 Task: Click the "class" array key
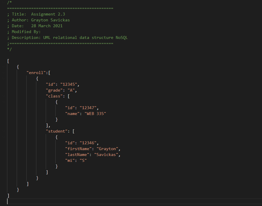tap(54, 96)
